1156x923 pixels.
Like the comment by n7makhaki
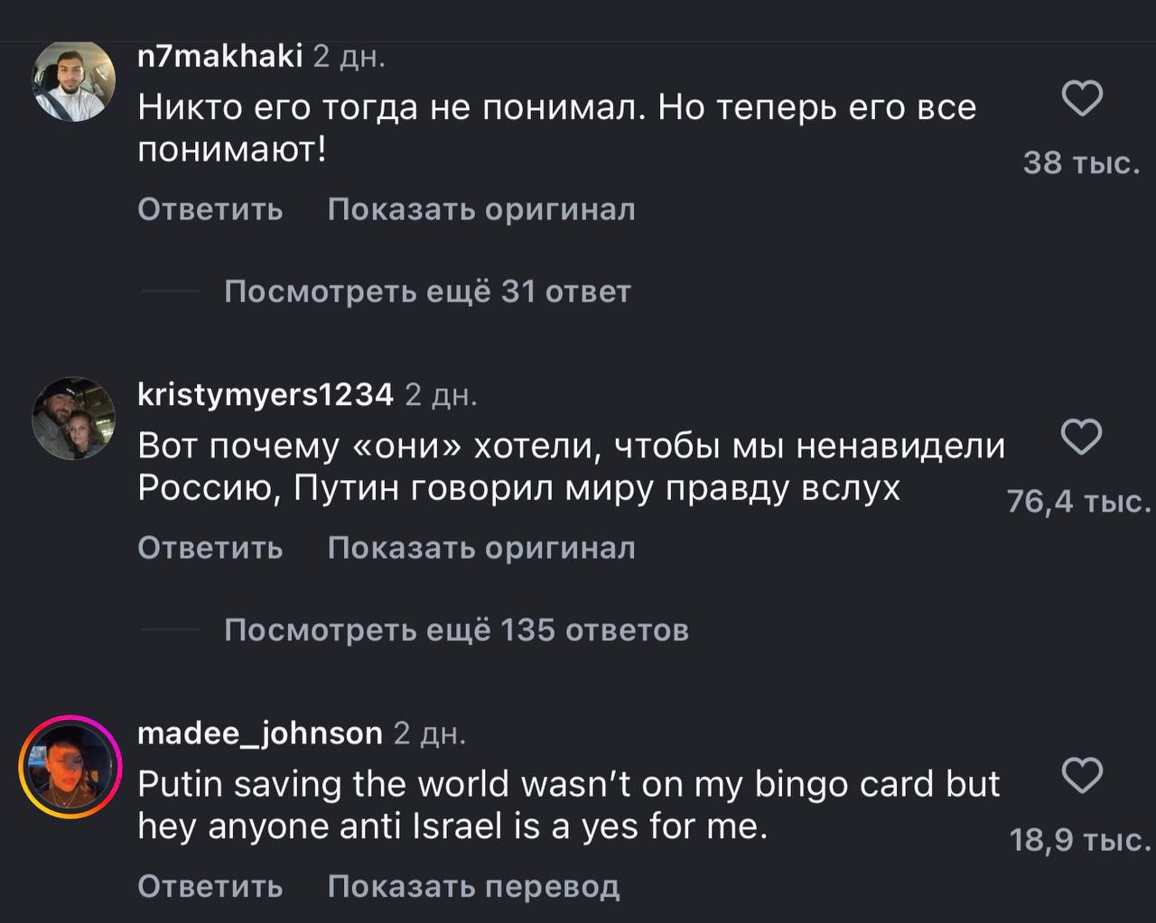(1081, 98)
